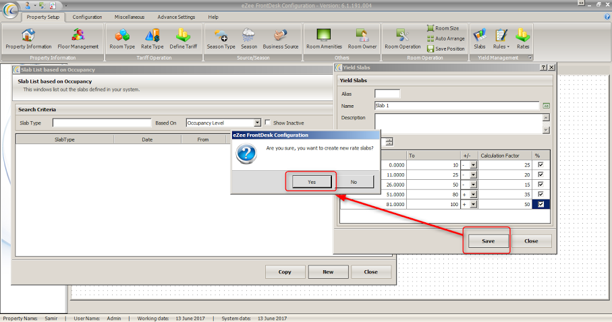Select Calculation Factor cell showing 35
This screenshot has height=322, width=612.
505,194
